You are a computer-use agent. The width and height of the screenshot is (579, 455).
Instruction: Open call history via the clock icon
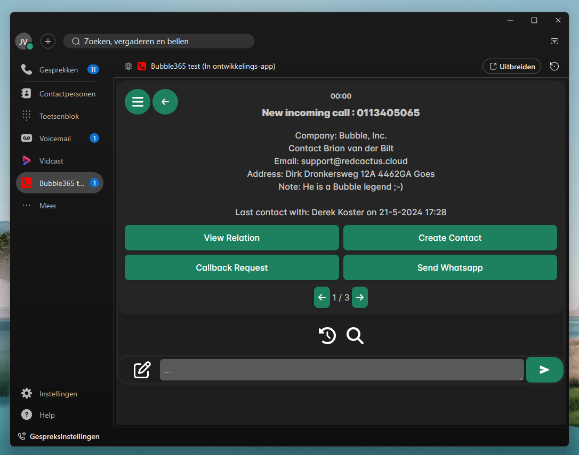click(x=327, y=336)
